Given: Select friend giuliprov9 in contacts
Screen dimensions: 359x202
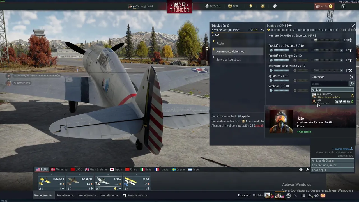Looking at the screenshot, I should (332, 95).
